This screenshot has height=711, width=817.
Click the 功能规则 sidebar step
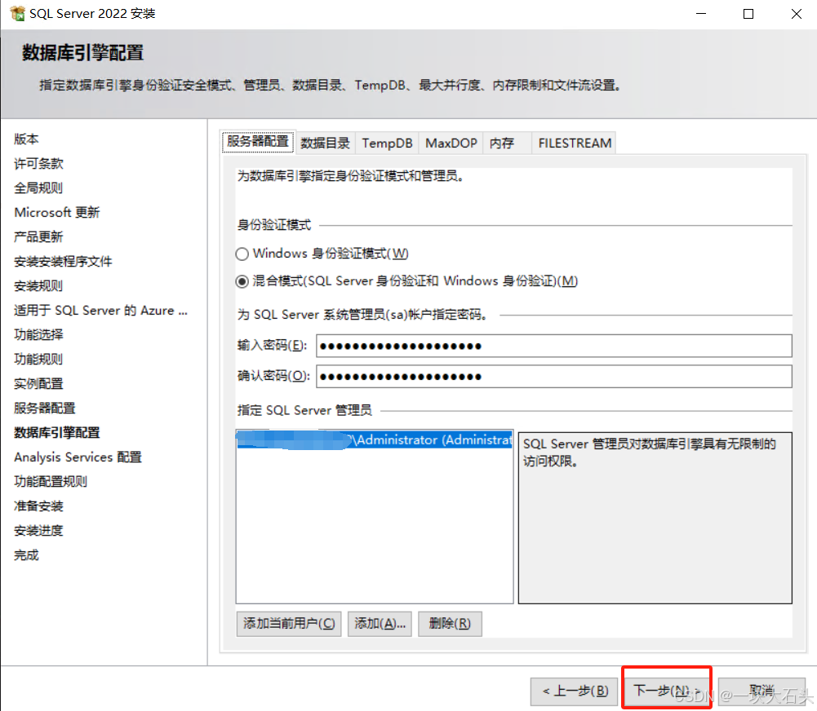(x=38, y=359)
